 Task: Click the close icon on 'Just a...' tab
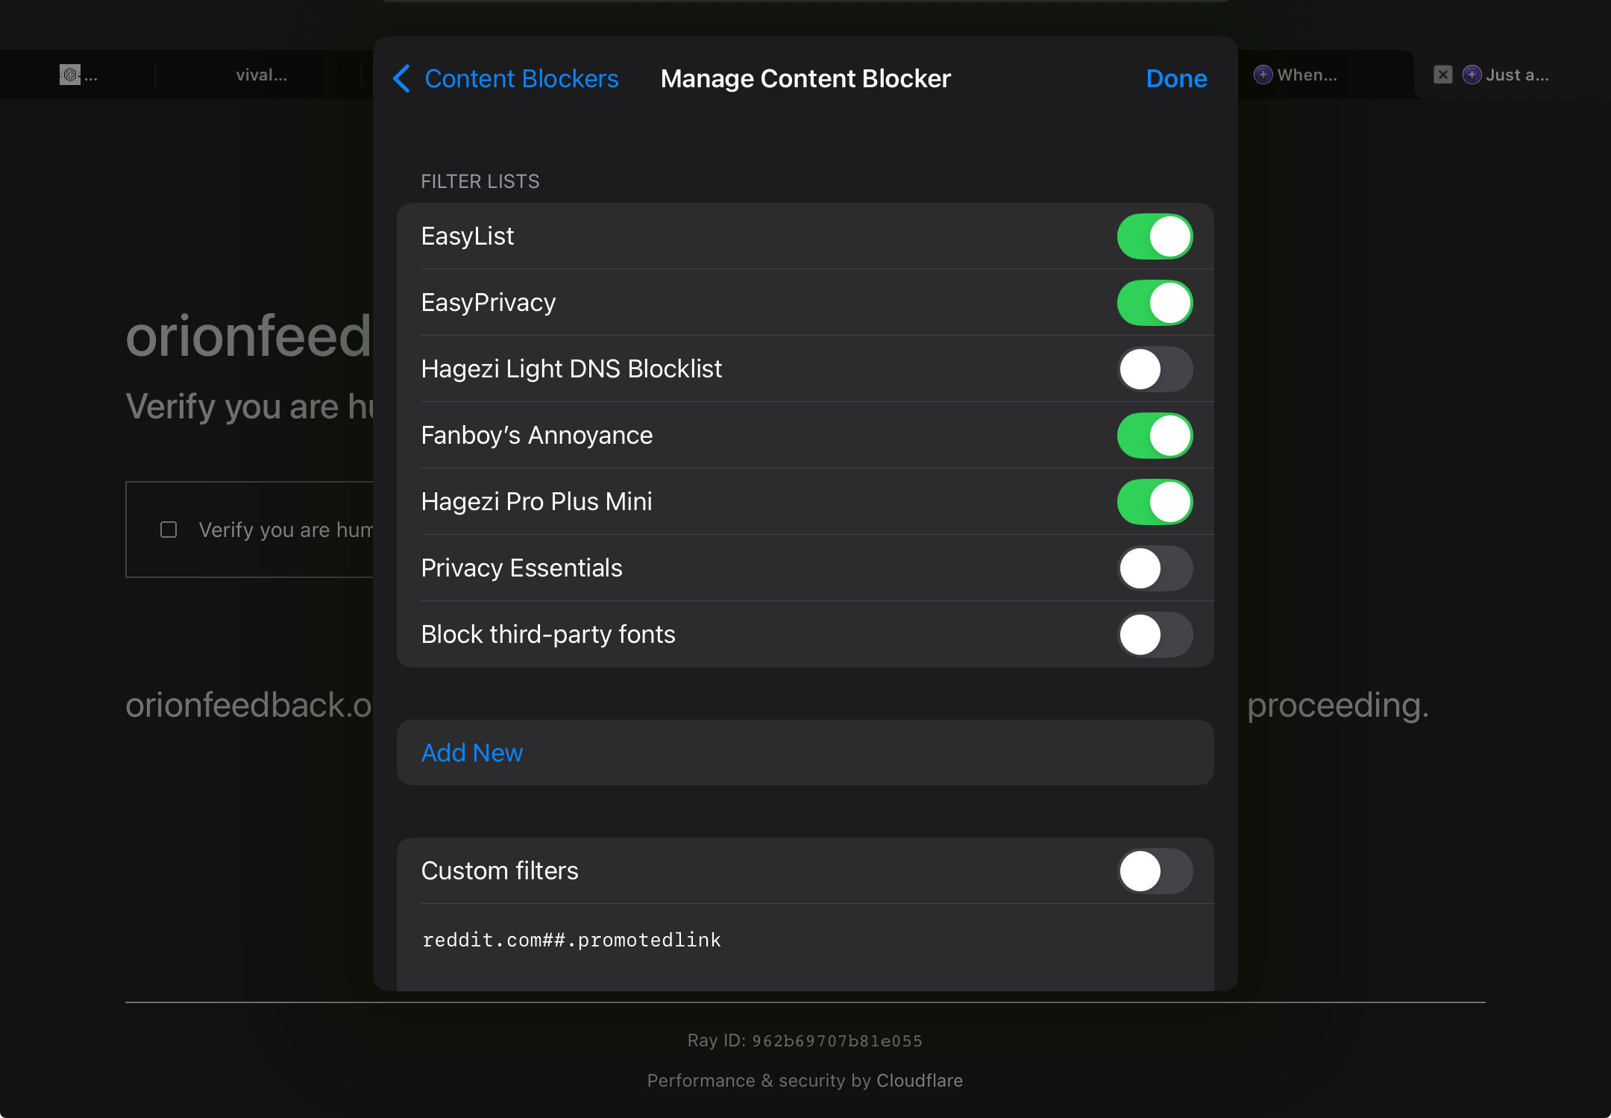pos(1442,75)
